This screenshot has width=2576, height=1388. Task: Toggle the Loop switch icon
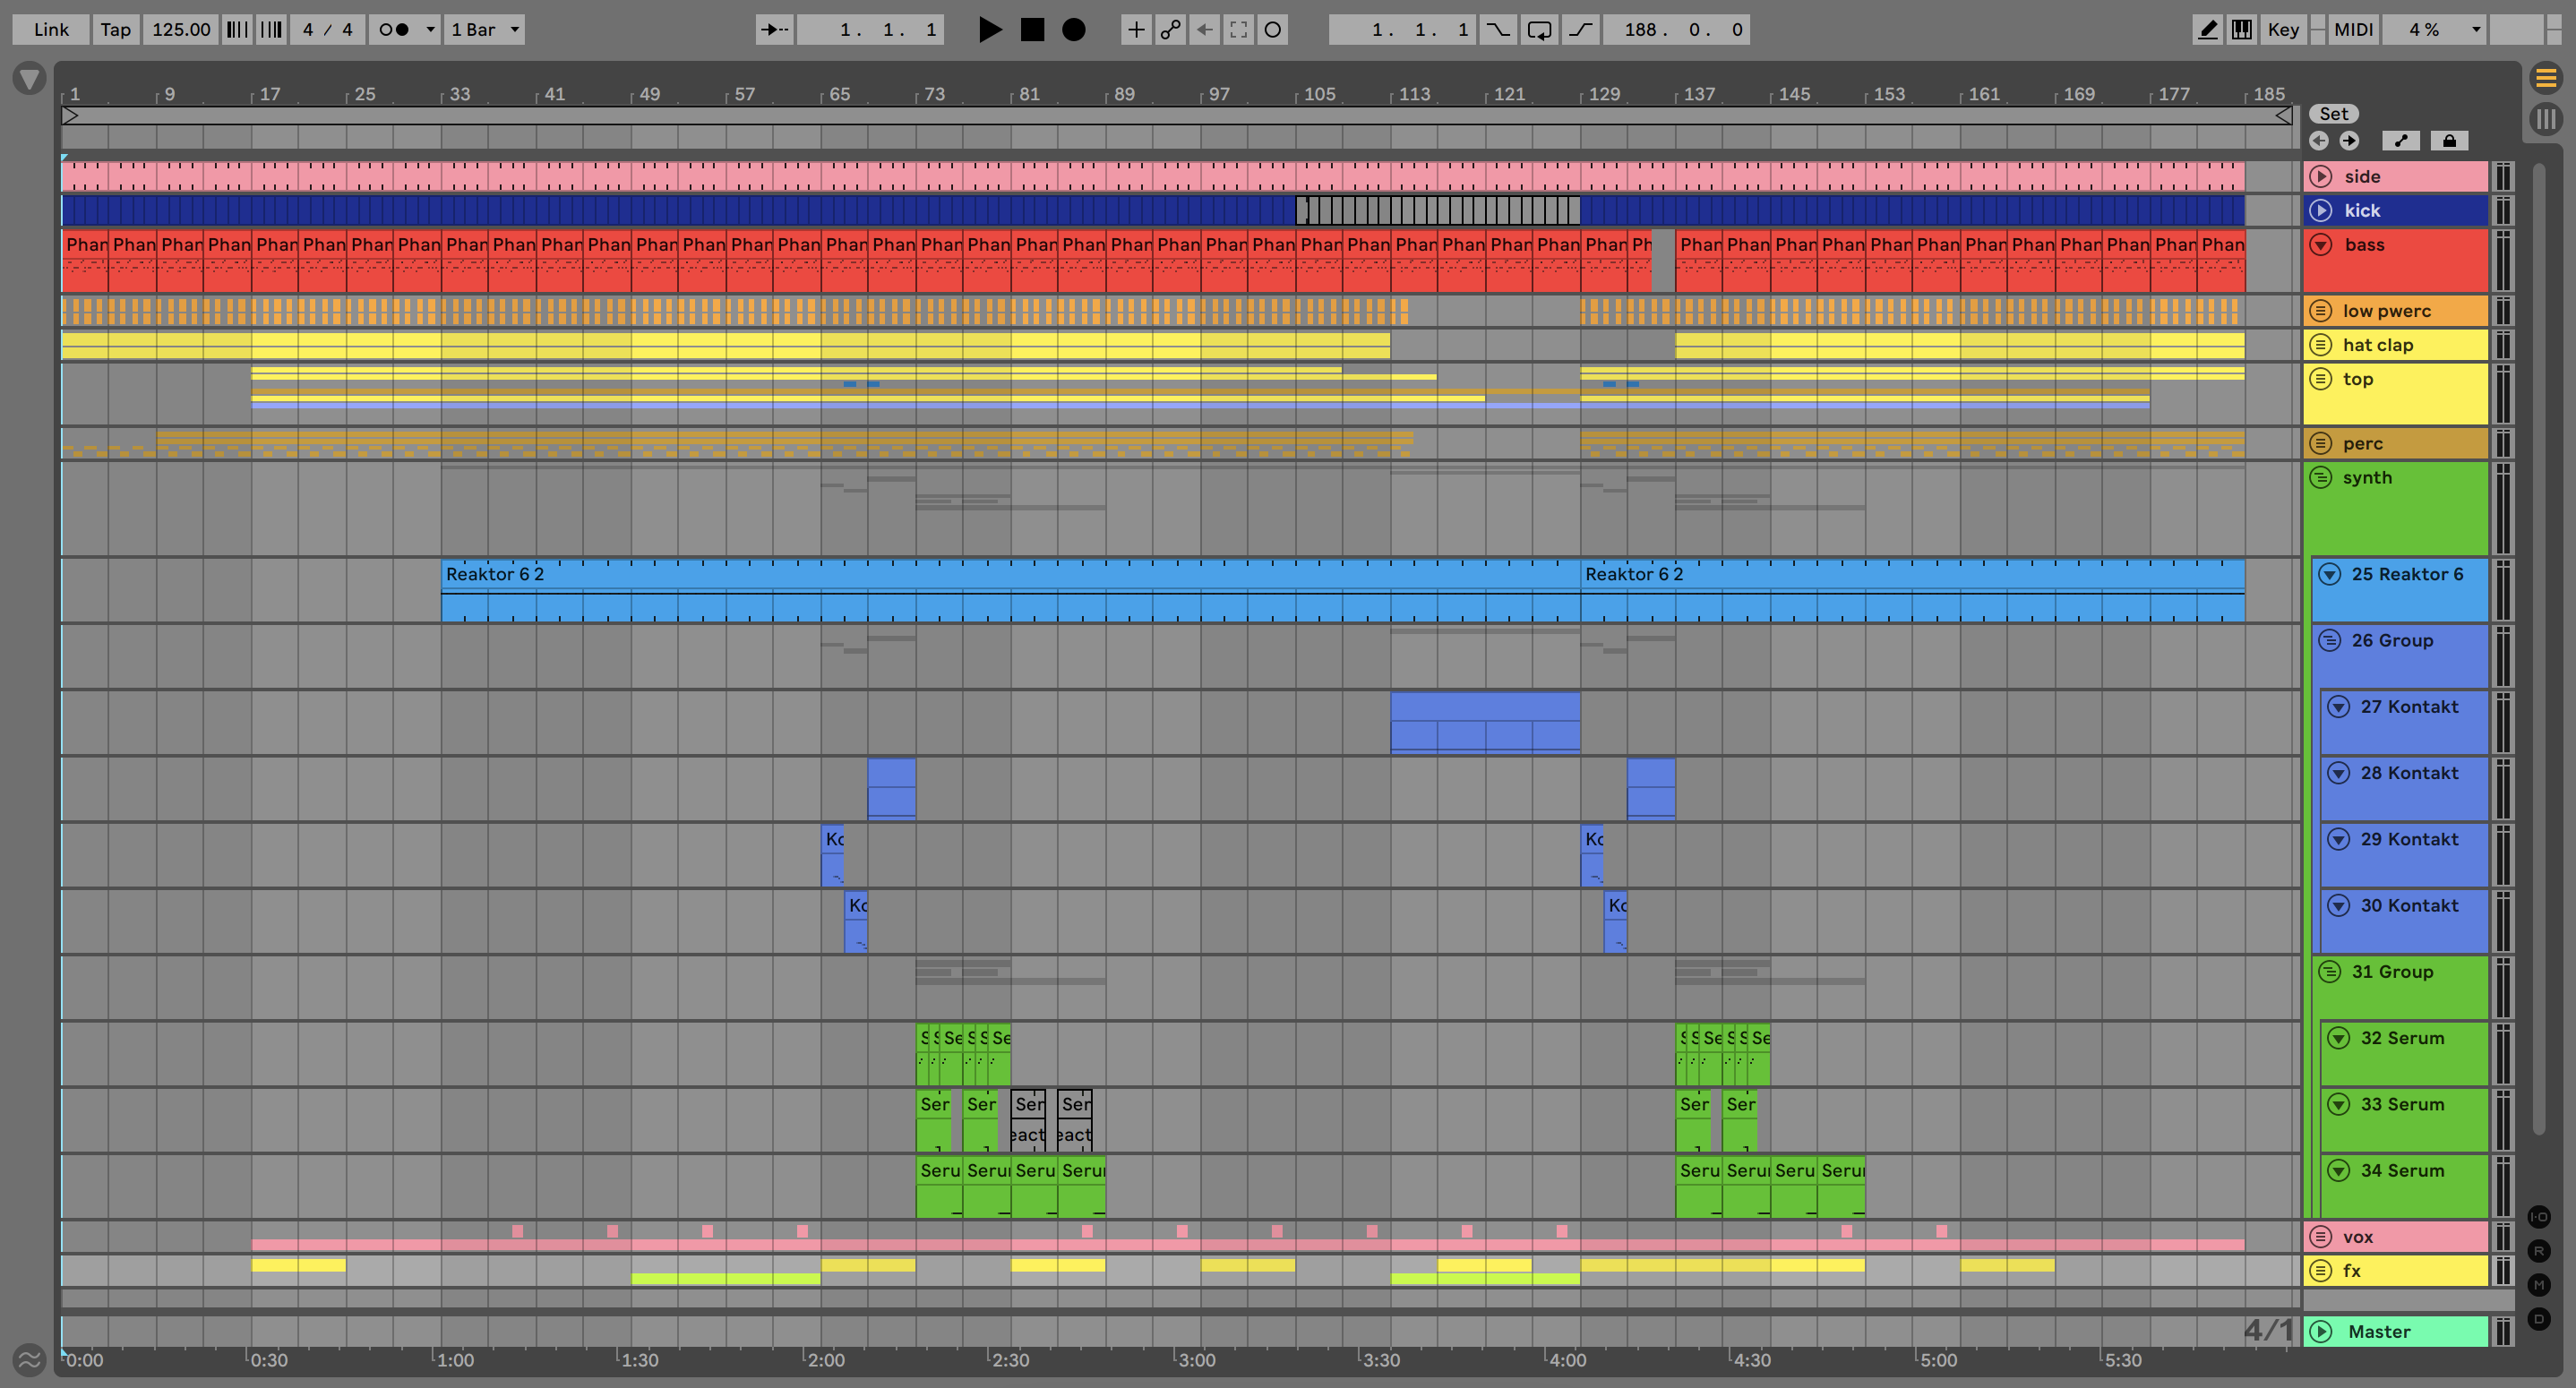[1539, 29]
